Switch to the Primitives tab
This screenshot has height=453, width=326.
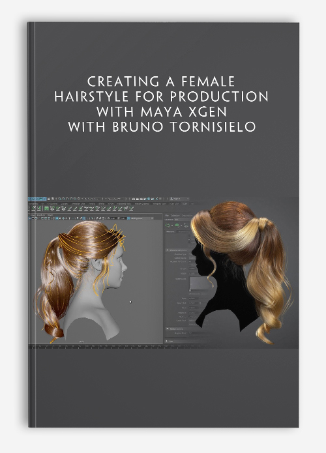(x=170, y=231)
